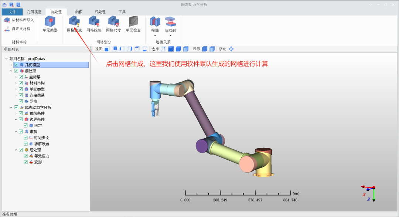Click the 移动 move arrows icon
The image size is (399, 217).
(231, 49)
